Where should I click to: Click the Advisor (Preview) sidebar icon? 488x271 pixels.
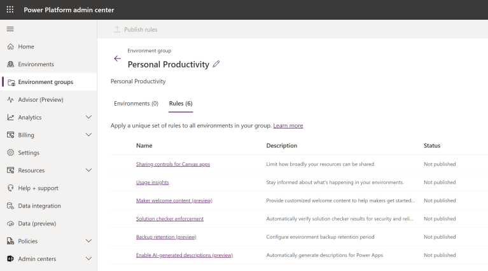click(11, 100)
